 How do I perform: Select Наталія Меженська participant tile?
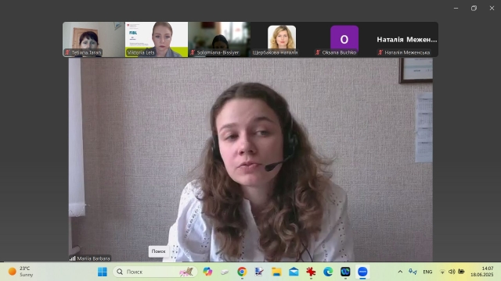pos(407,40)
